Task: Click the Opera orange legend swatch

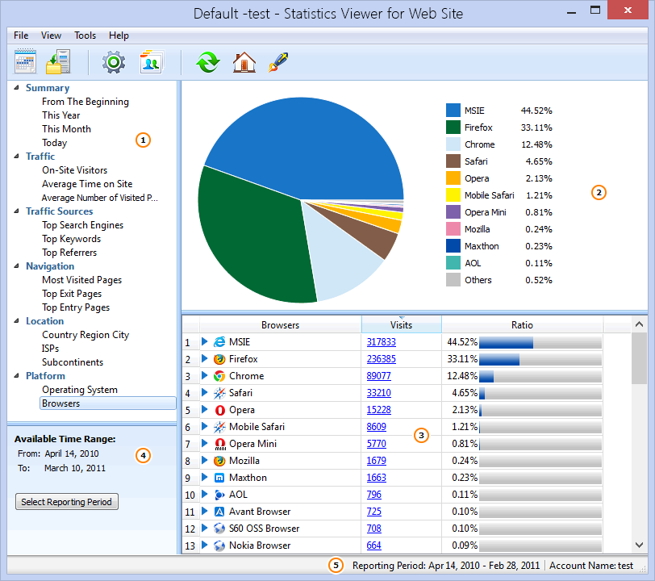Action: (x=453, y=178)
